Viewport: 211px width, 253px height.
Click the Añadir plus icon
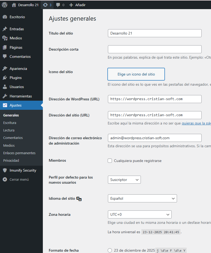coord(71,5)
